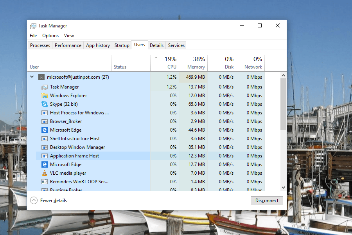Click the 469.9 MB total memory cell
Screen dimensions: 352x235
pyautogui.click(x=193, y=77)
